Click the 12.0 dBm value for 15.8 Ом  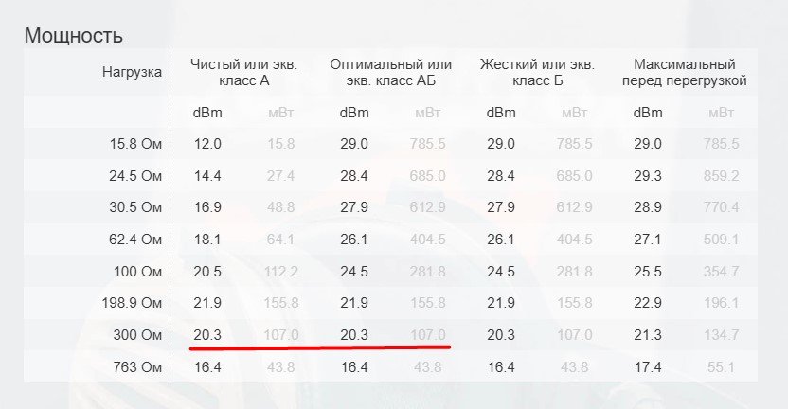click(x=207, y=144)
